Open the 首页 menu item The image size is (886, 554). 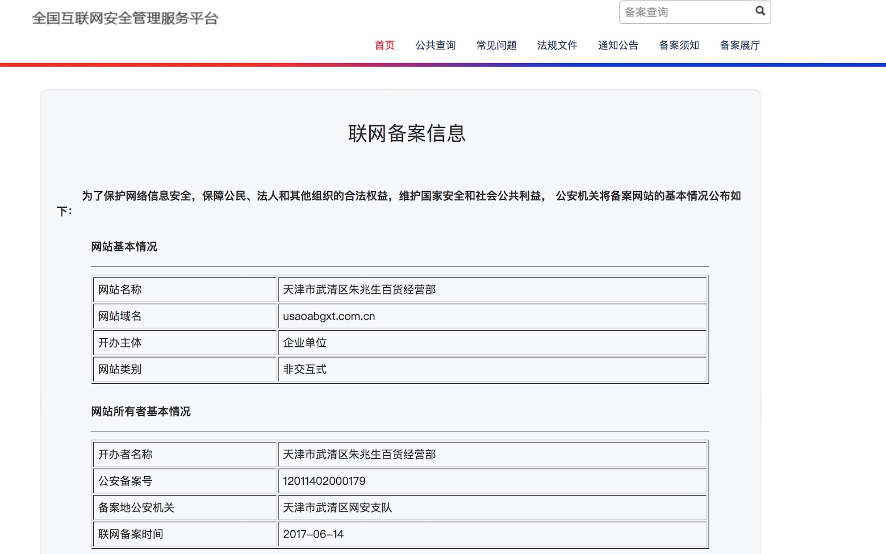coord(384,45)
